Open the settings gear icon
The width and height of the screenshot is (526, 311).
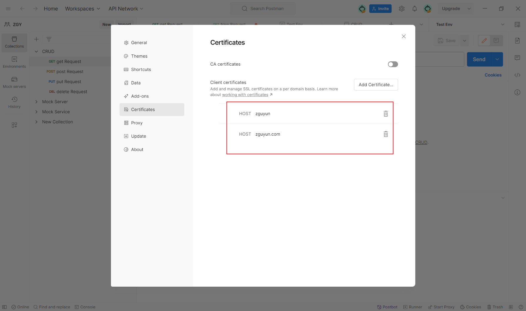point(402,9)
